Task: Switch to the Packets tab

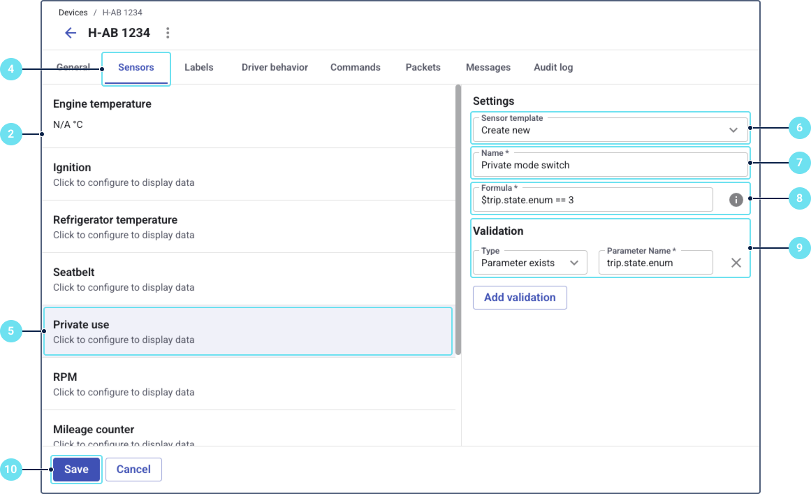Action: coord(423,66)
